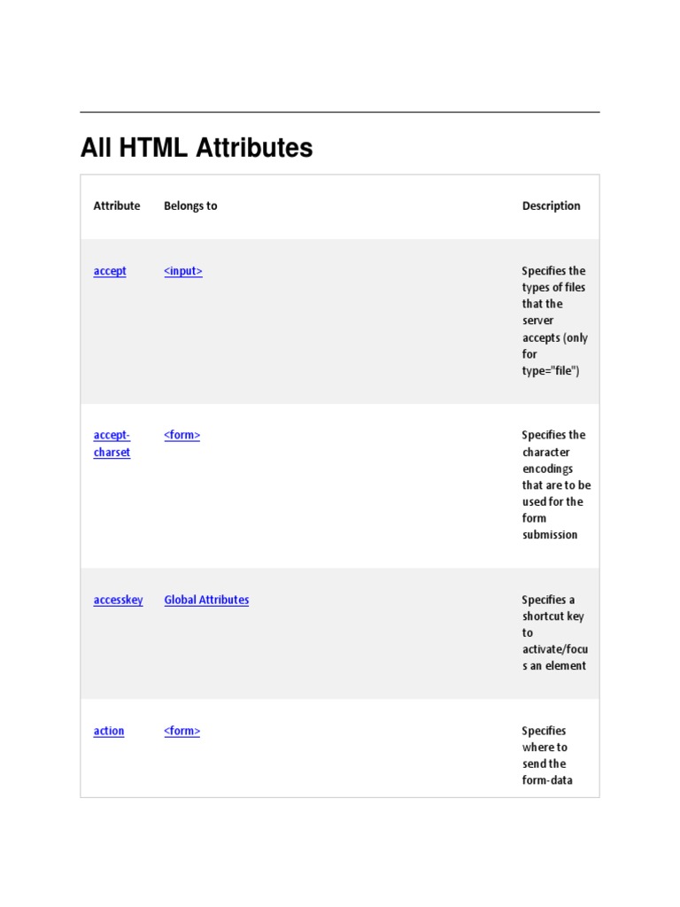This screenshot has width=680, height=907.
Task: Click the accesskey description text
Action: click(x=553, y=632)
